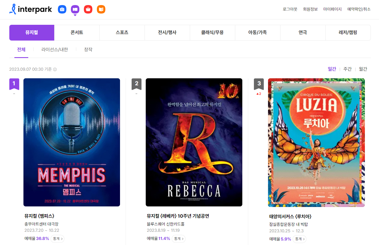Click the date range 2023.8.19 ~ 11.19

163,230
